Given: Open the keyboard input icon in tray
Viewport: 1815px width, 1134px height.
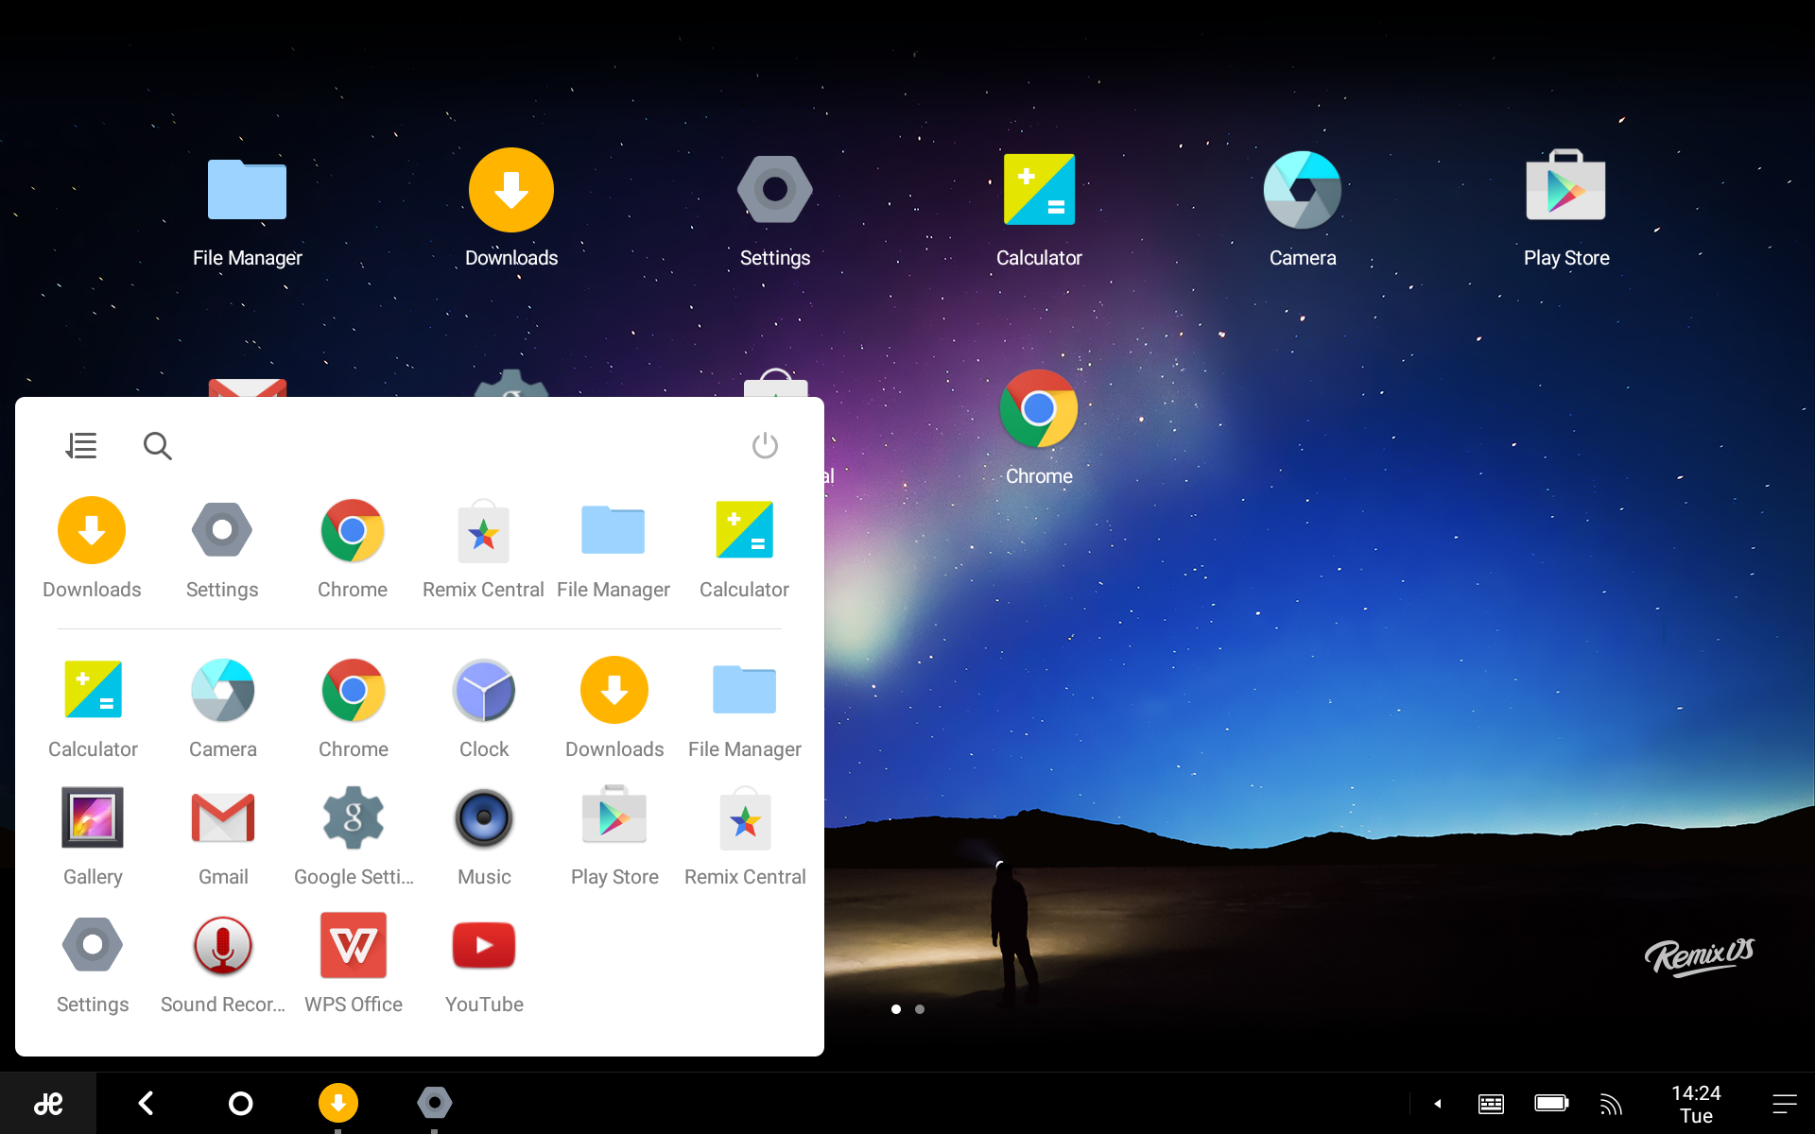Looking at the screenshot, I should [1491, 1103].
